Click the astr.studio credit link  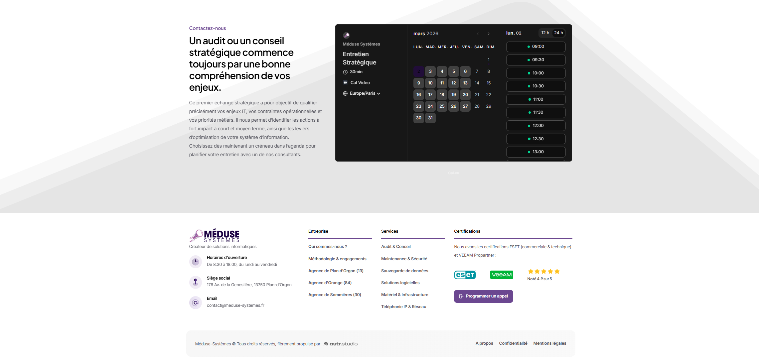point(341,344)
